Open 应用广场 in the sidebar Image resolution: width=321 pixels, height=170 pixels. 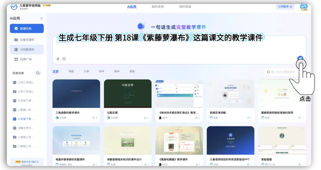pyautogui.click(x=27, y=59)
